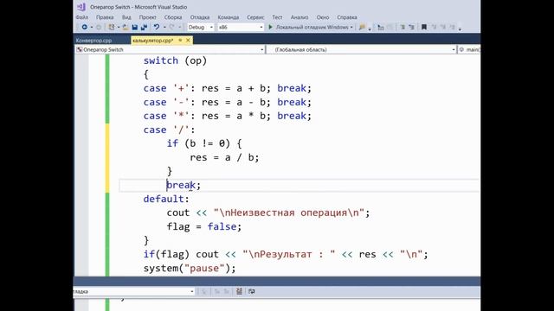Click the New Project toolbar icon
The height and width of the screenshot is (311, 554).
(x=112, y=27)
